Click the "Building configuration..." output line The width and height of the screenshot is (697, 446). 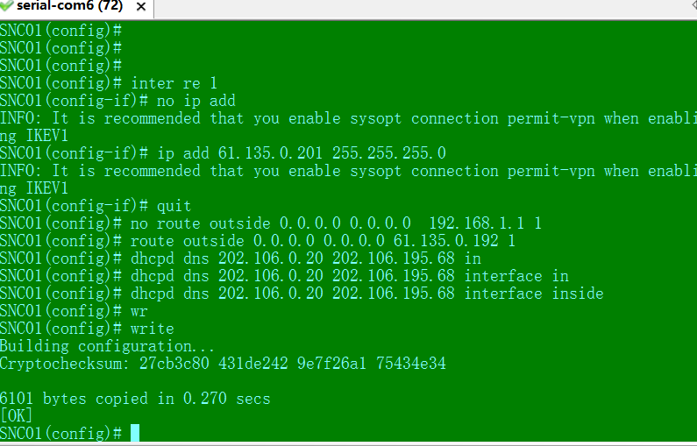click(108, 346)
